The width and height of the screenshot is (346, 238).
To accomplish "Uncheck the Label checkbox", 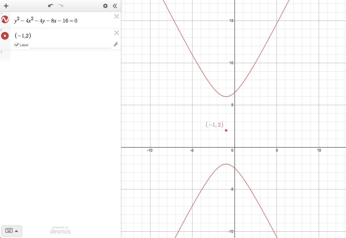I will (16, 45).
